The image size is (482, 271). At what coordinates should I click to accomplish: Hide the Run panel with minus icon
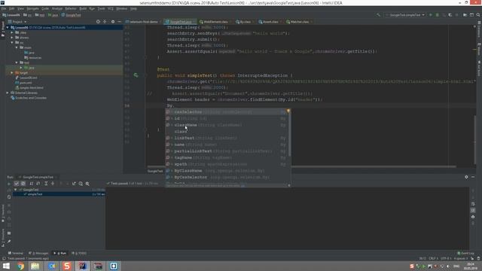pos(473,177)
